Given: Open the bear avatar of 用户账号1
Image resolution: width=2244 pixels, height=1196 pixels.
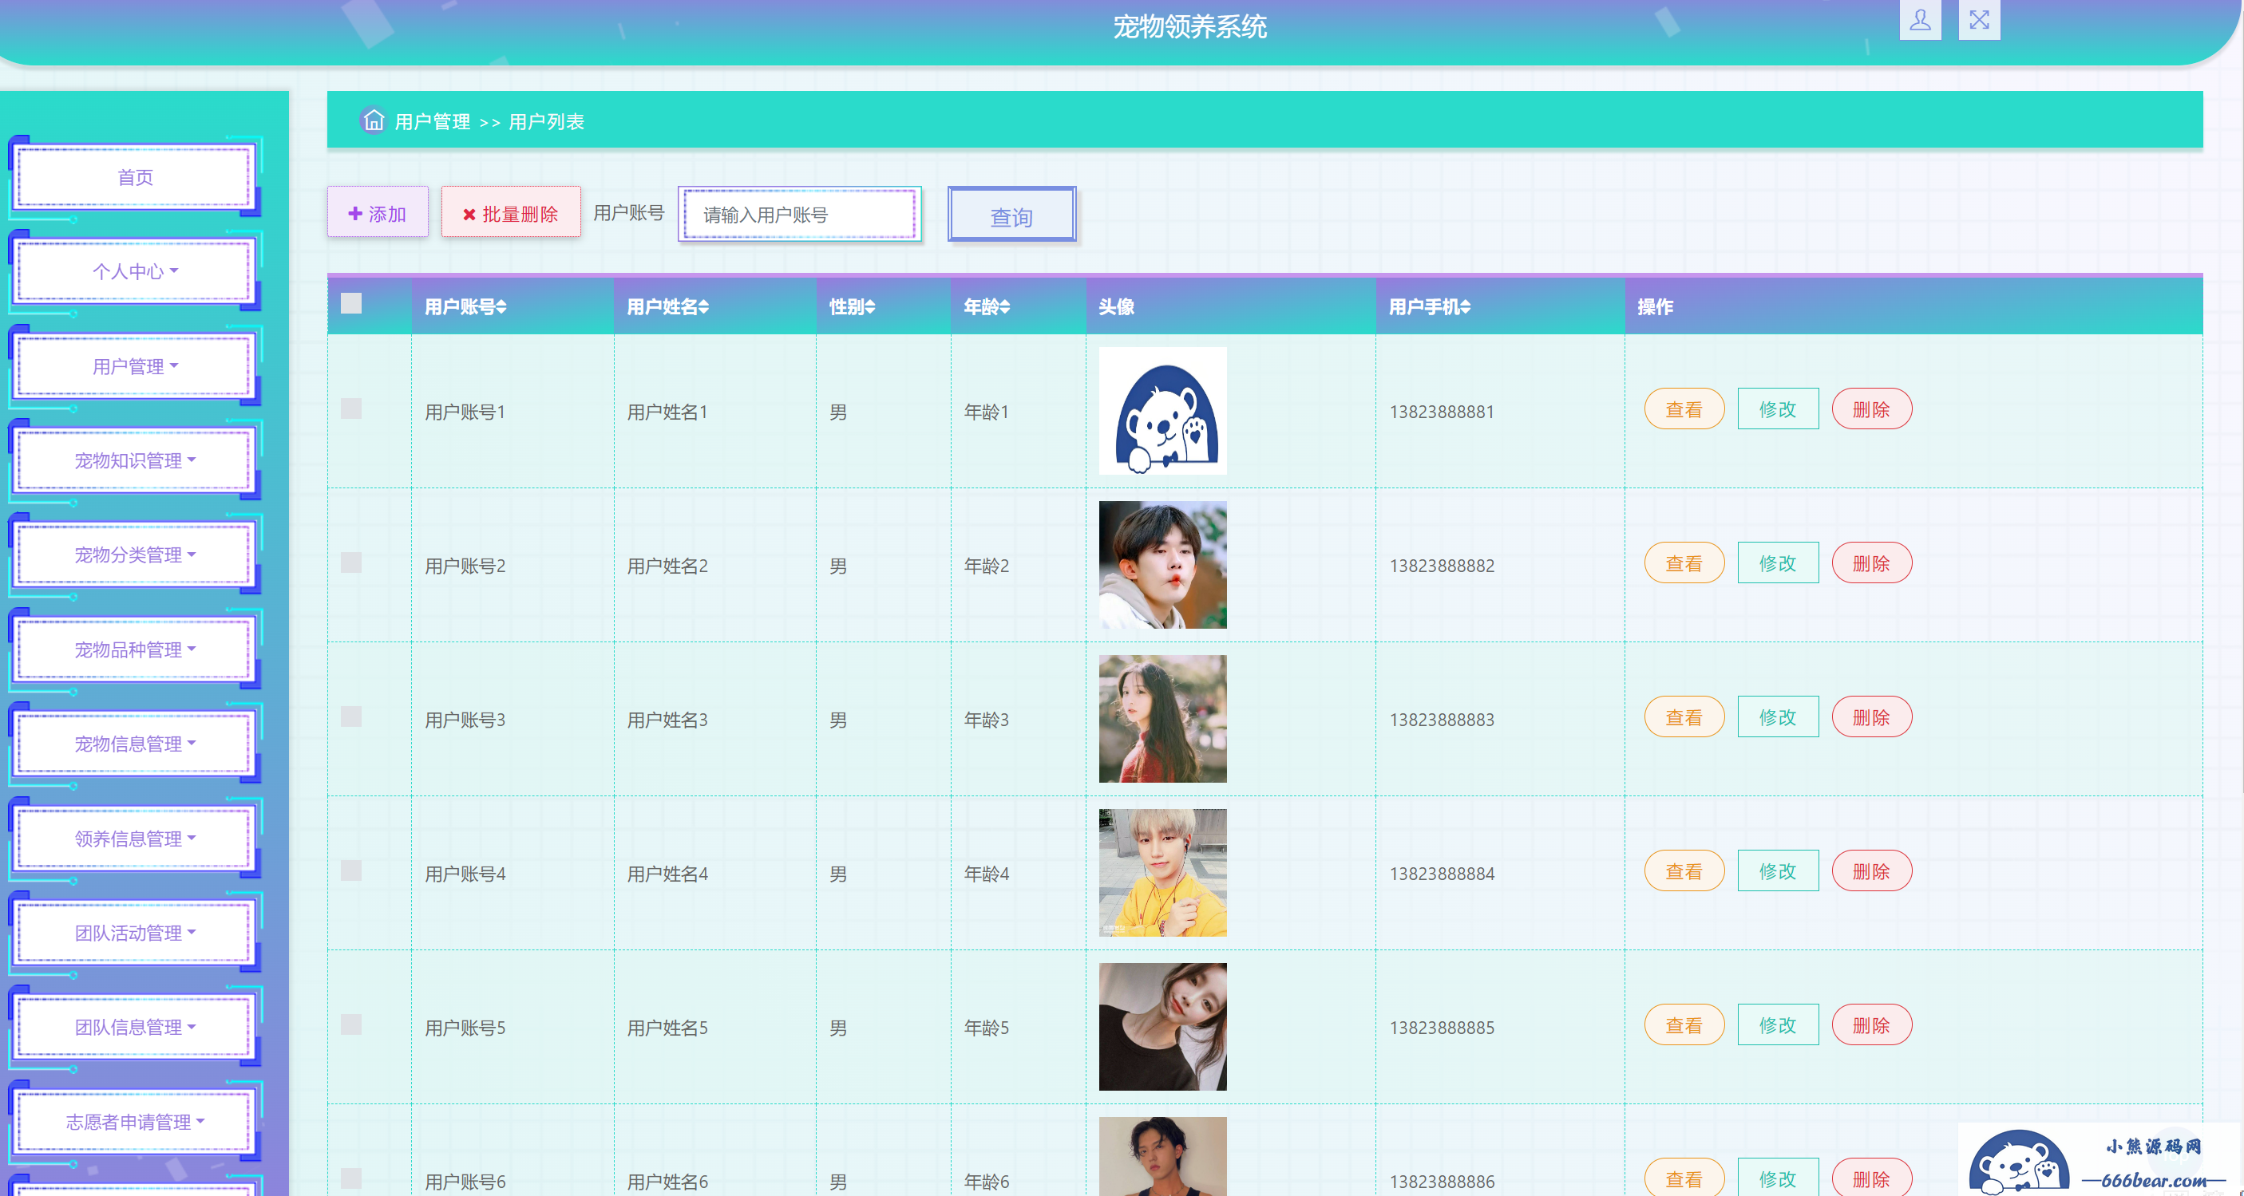Looking at the screenshot, I should click(x=1163, y=411).
